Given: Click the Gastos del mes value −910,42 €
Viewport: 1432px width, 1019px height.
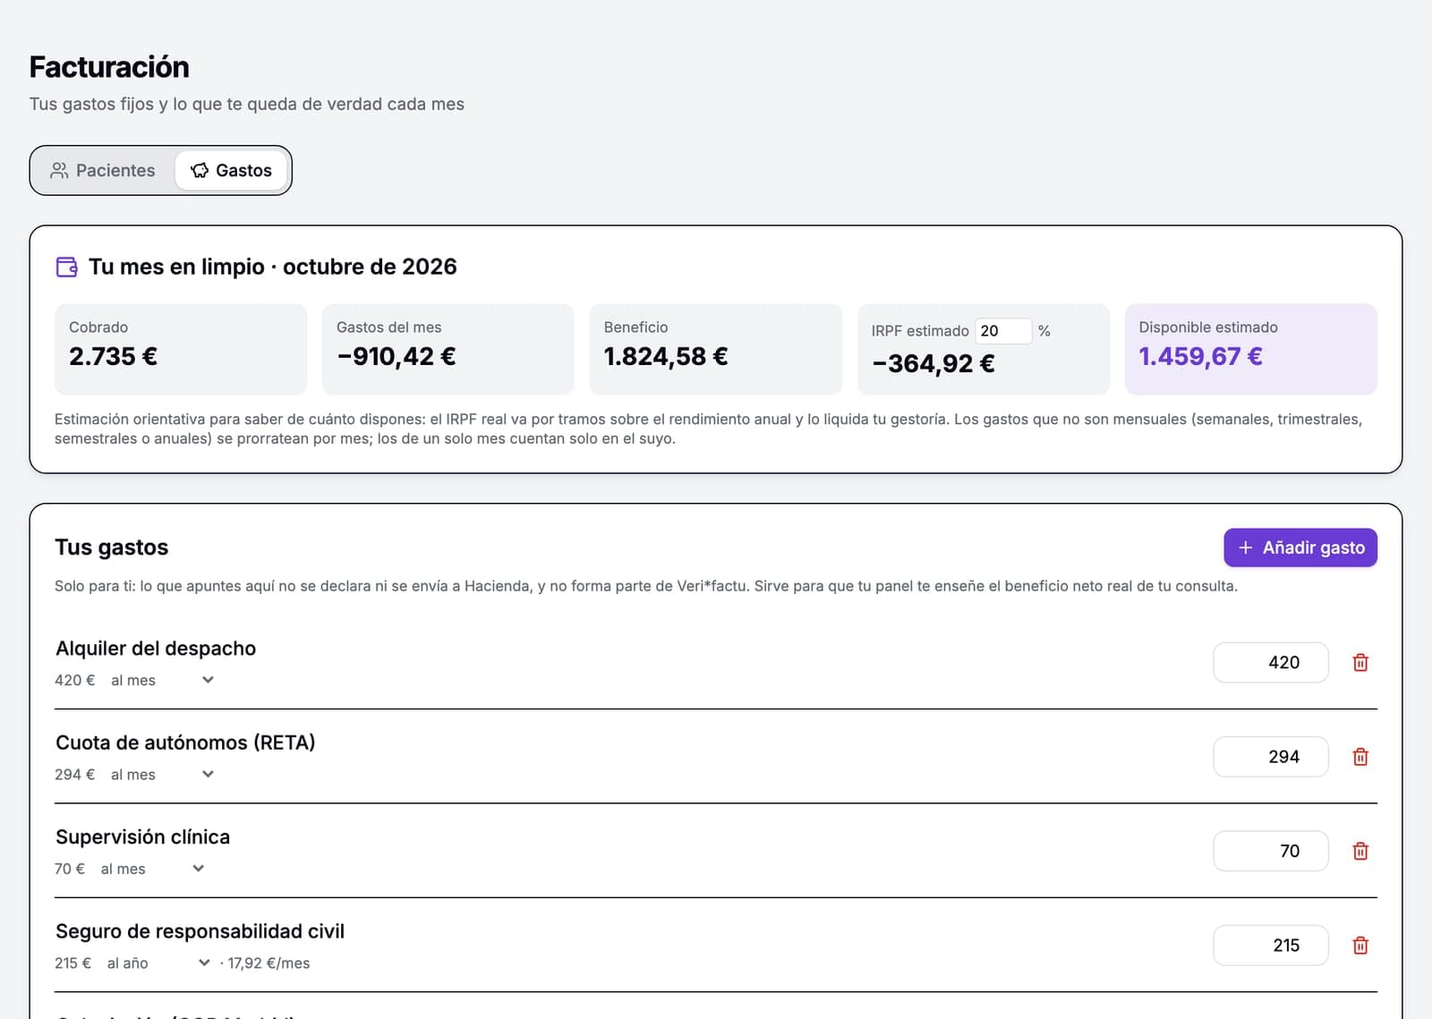Looking at the screenshot, I should pos(396,357).
